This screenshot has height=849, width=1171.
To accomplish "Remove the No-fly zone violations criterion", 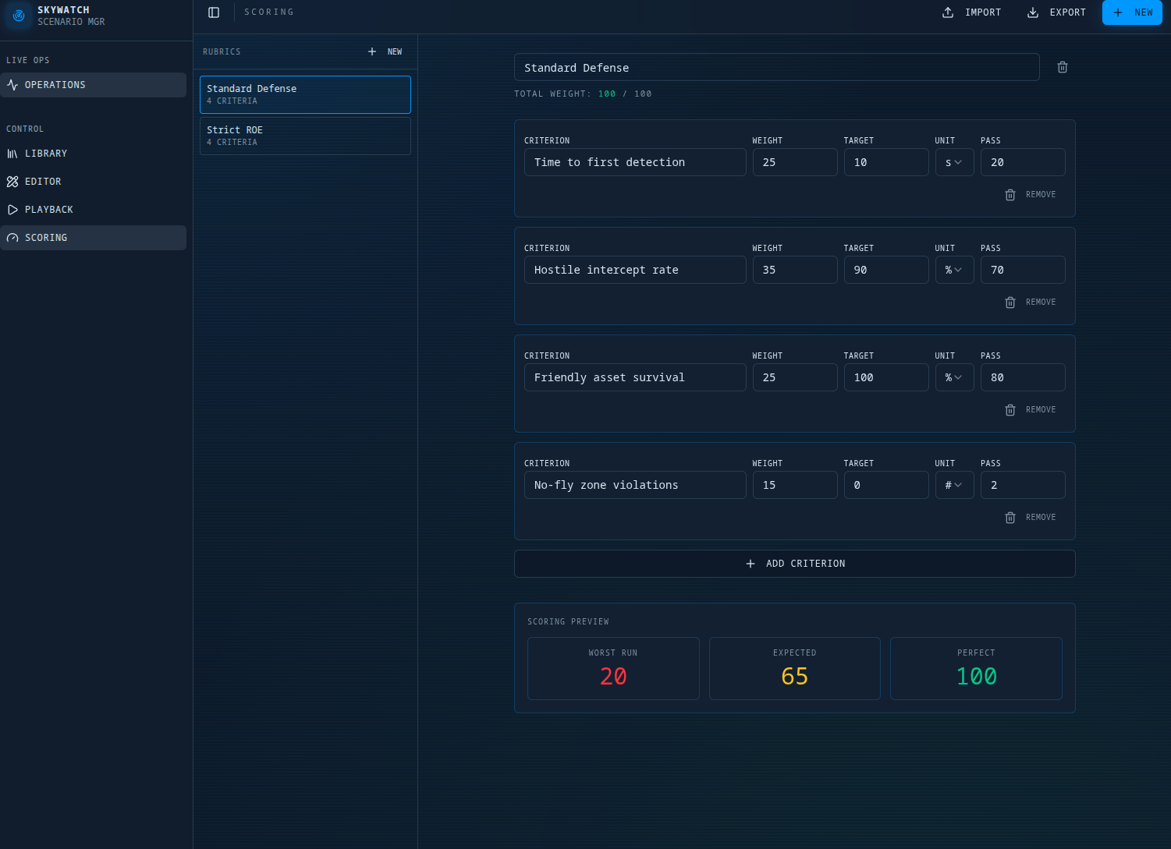I will click(x=1041, y=518).
